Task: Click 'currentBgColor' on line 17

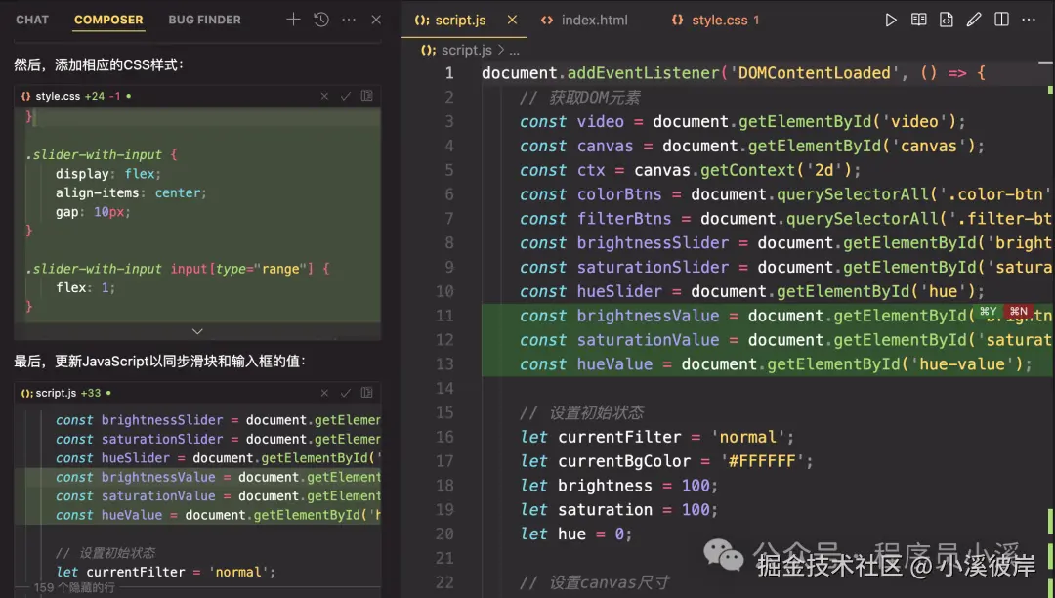Action: (x=623, y=461)
